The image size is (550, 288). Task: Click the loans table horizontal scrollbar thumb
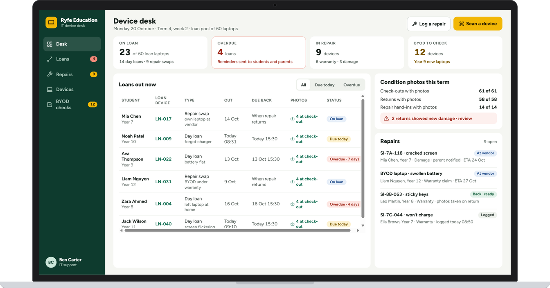tap(237, 230)
